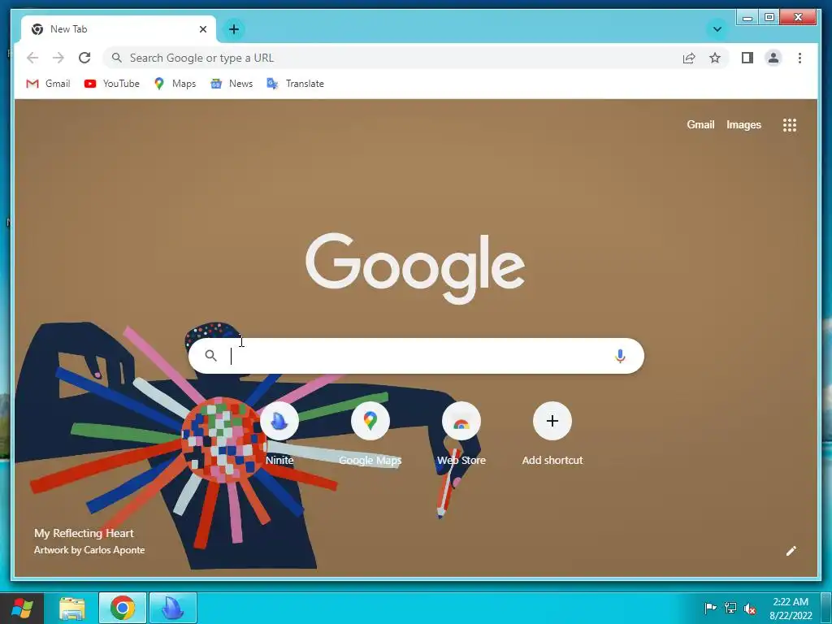Reload the current page

click(84, 58)
